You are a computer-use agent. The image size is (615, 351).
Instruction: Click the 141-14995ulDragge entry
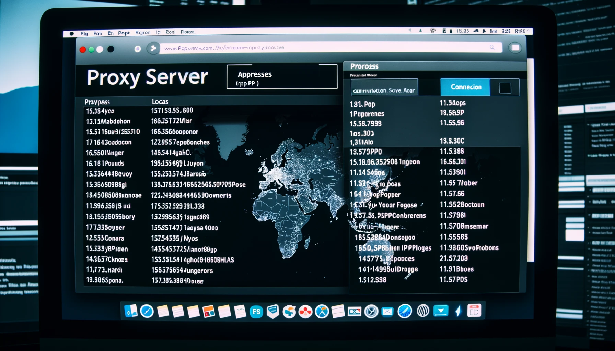click(x=388, y=269)
